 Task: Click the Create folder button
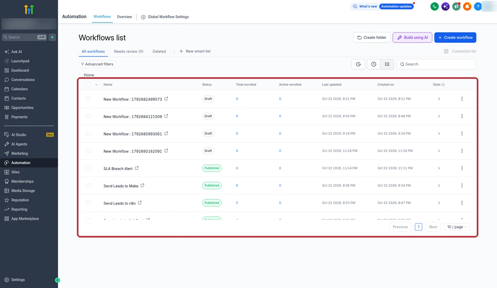[x=372, y=38]
